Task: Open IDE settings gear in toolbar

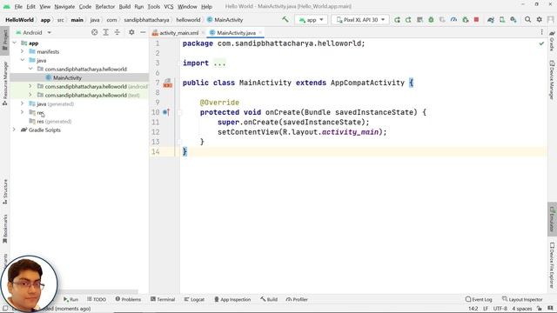Action: [x=540, y=19]
